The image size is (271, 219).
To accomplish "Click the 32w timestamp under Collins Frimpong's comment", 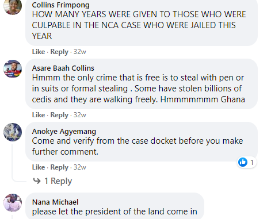I will click(x=80, y=52).
